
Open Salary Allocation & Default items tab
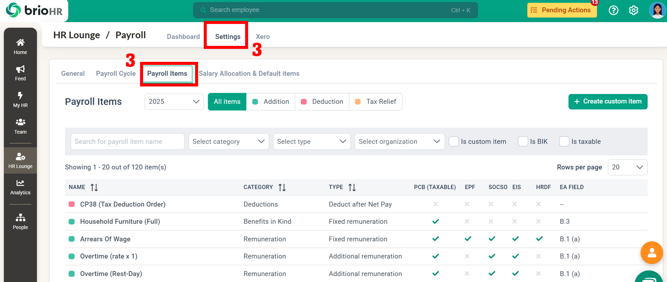[x=249, y=73]
